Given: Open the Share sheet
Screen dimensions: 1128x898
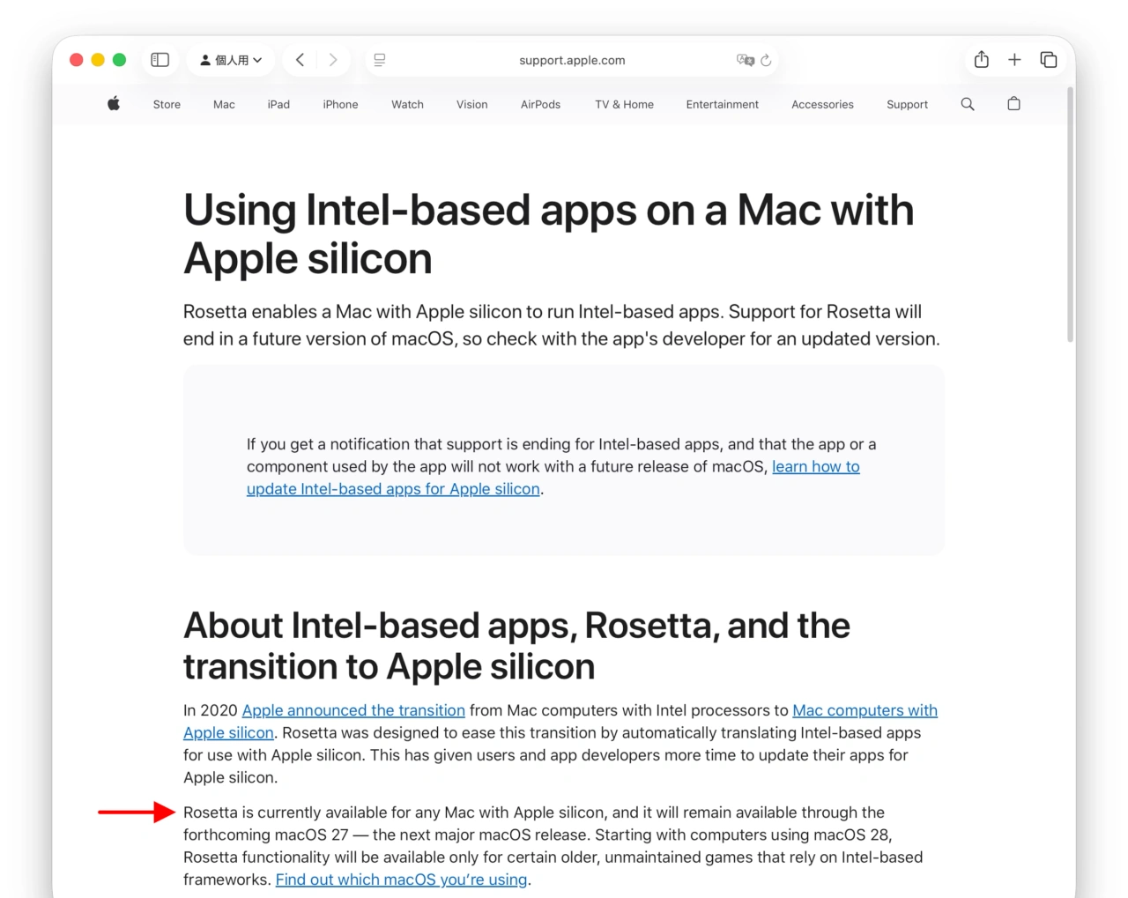Looking at the screenshot, I should click(x=981, y=59).
